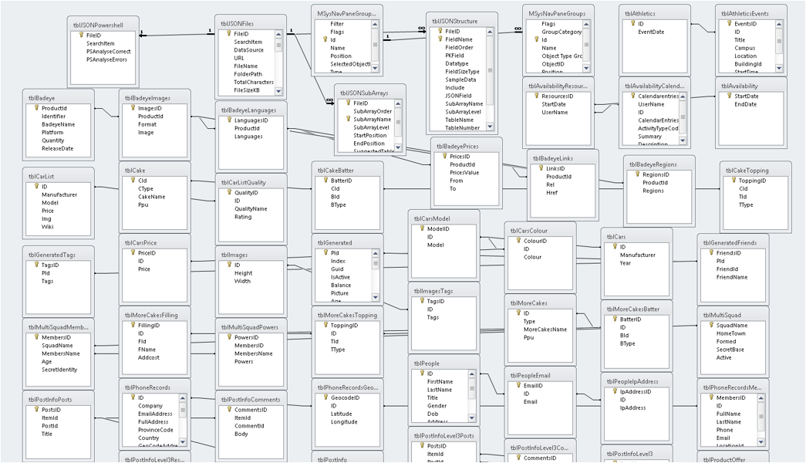Select the SecretIdentity field in tblMultiSquadMembers

click(59, 370)
